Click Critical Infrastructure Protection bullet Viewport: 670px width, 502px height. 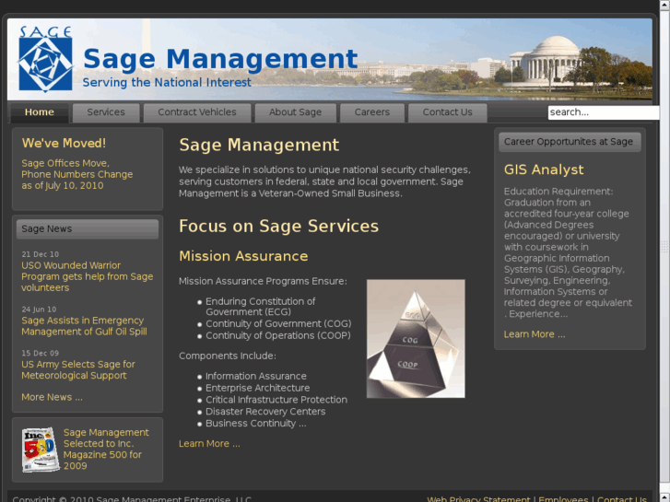[x=276, y=400]
